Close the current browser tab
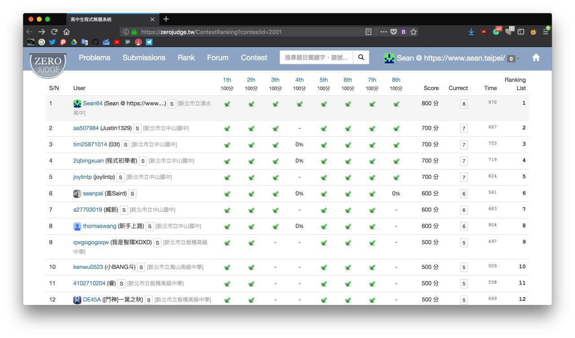 (152, 19)
